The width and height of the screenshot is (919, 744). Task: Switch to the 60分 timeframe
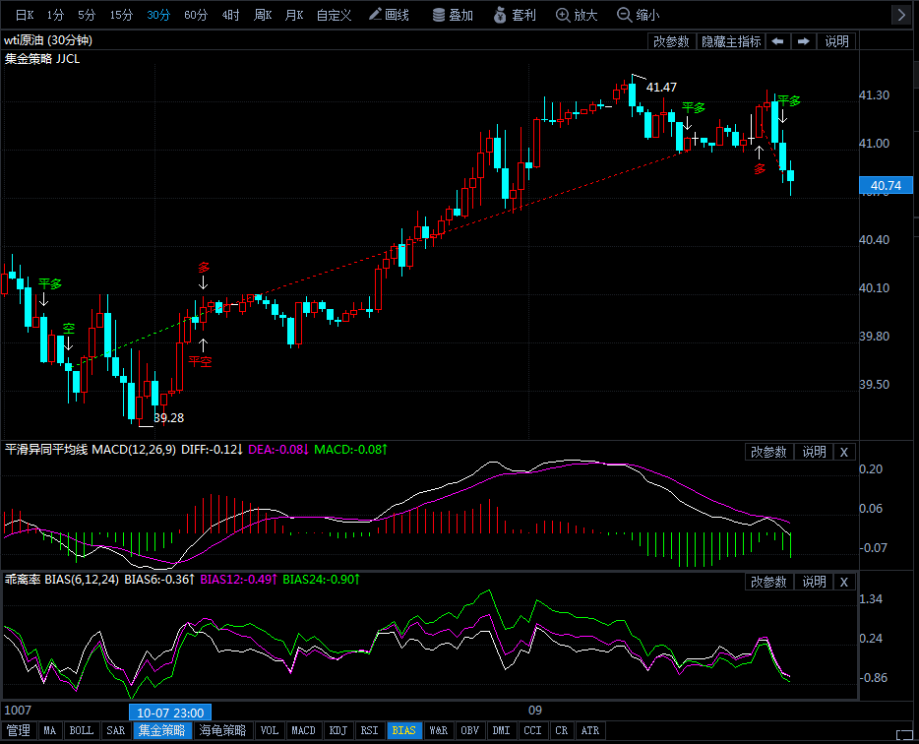[196, 15]
